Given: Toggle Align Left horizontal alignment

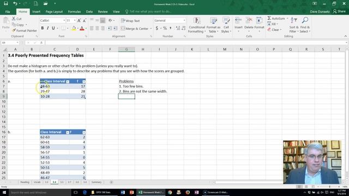Looking at the screenshot, I should pos(92,28).
